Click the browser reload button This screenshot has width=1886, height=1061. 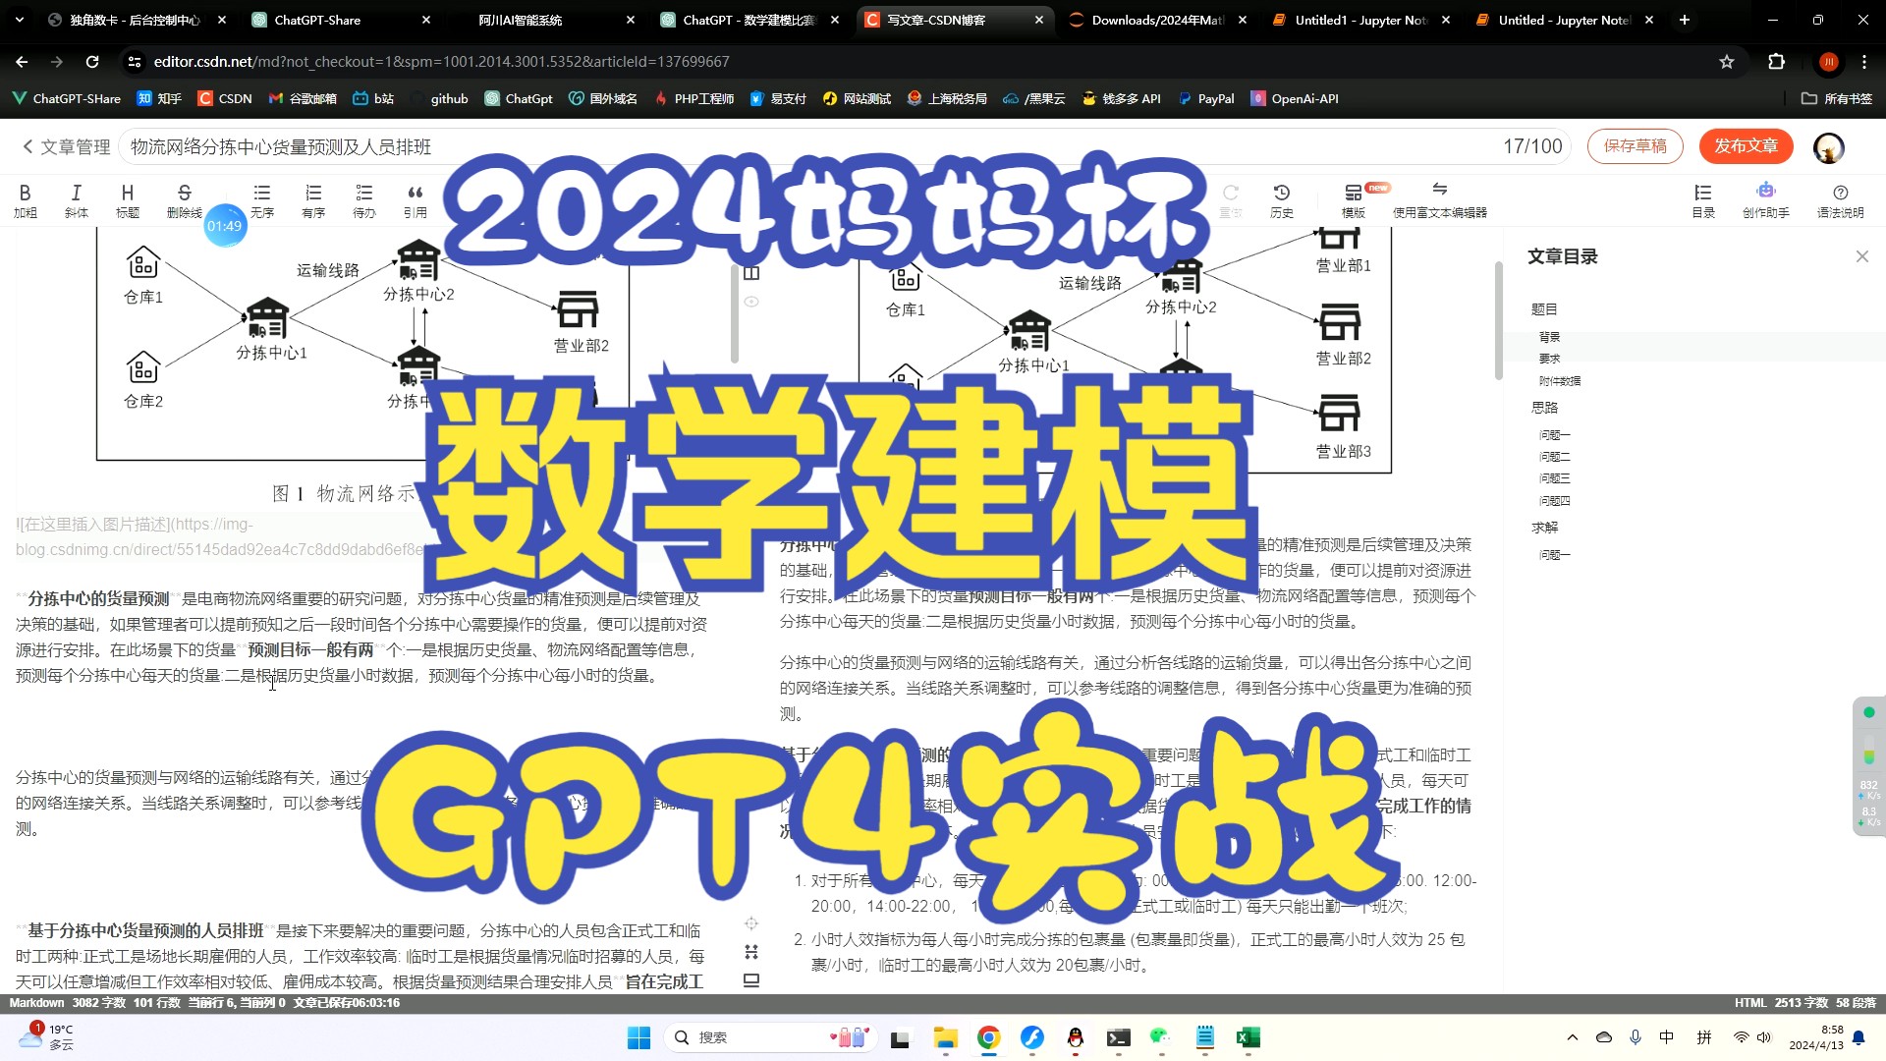point(92,62)
